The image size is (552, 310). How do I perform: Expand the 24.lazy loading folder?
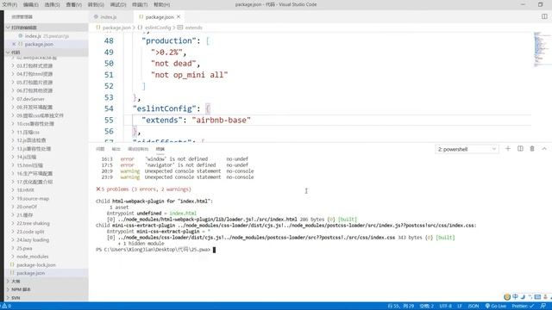coord(46,239)
